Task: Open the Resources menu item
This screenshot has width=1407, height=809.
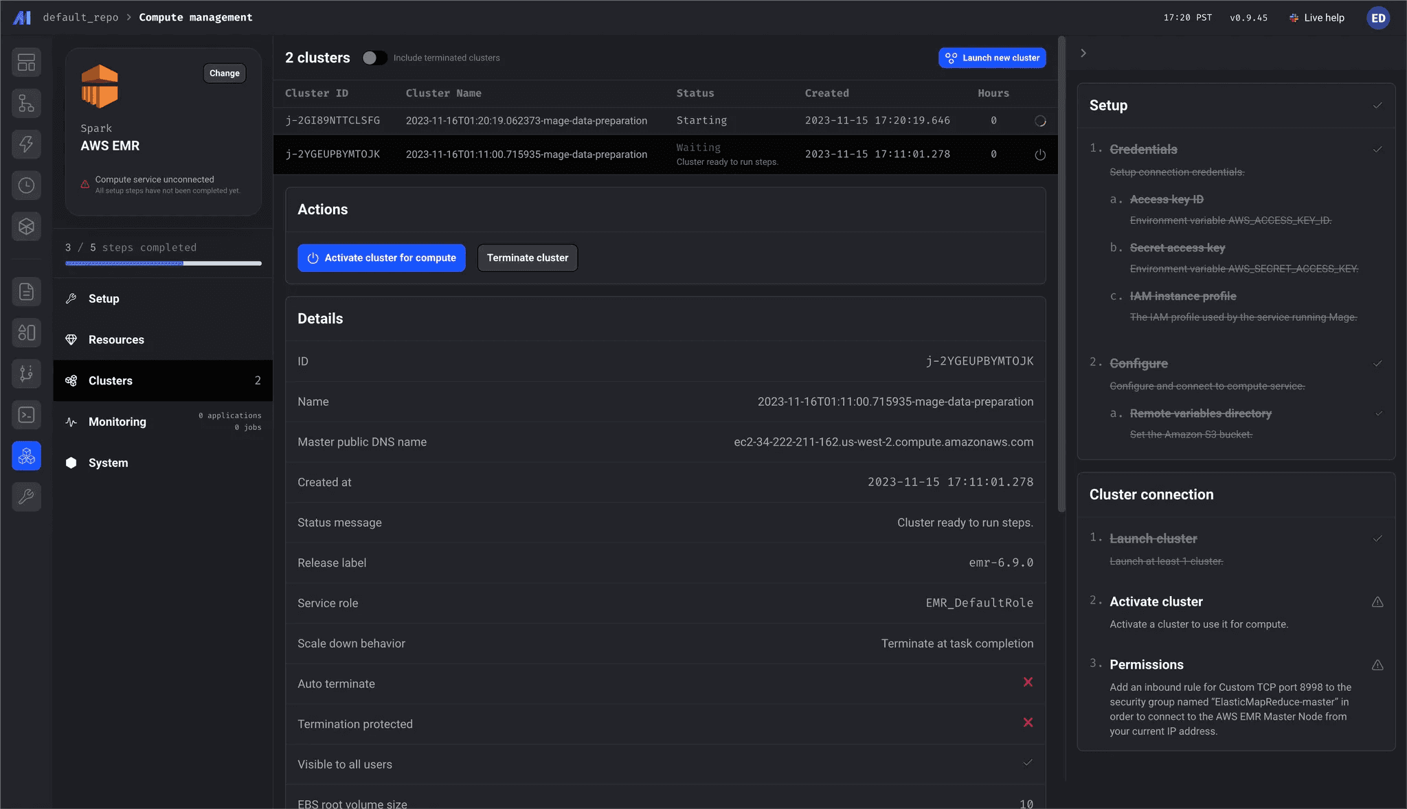Action: point(163,340)
